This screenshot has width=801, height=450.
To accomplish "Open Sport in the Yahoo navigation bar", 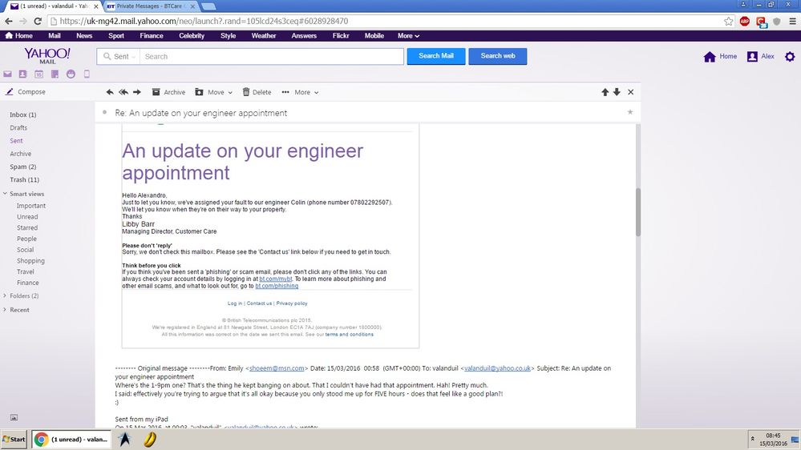I will coord(116,36).
